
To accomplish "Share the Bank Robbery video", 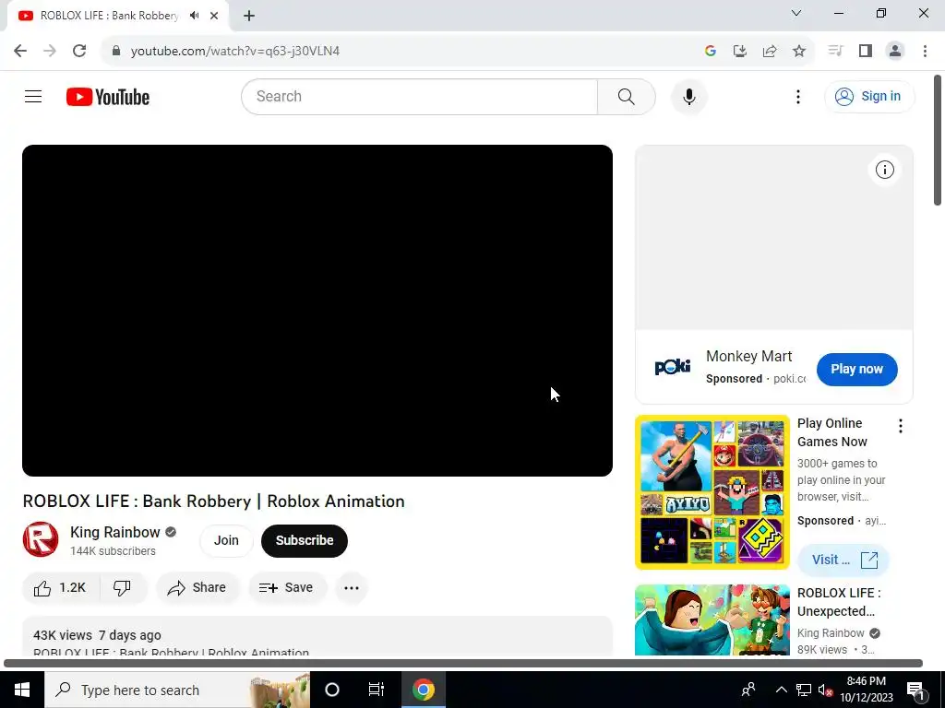I will (x=197, y=587).
